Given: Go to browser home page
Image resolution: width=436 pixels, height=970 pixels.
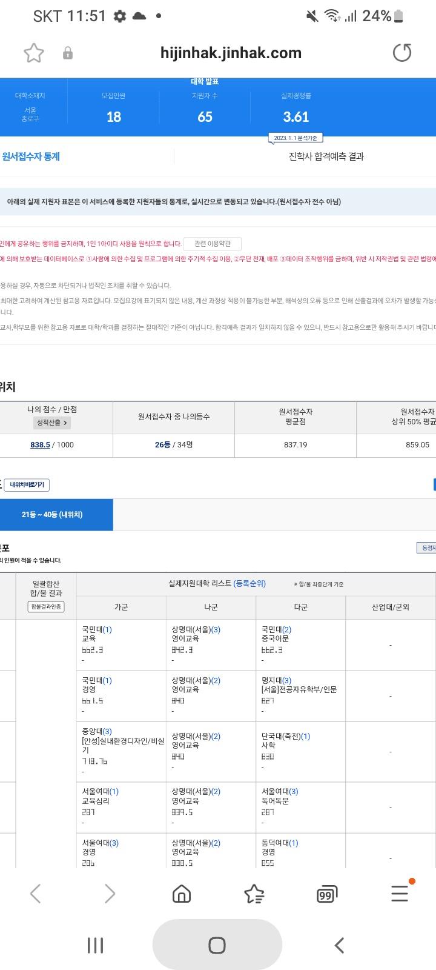Looking at the screenshot, I should [182, 894].
